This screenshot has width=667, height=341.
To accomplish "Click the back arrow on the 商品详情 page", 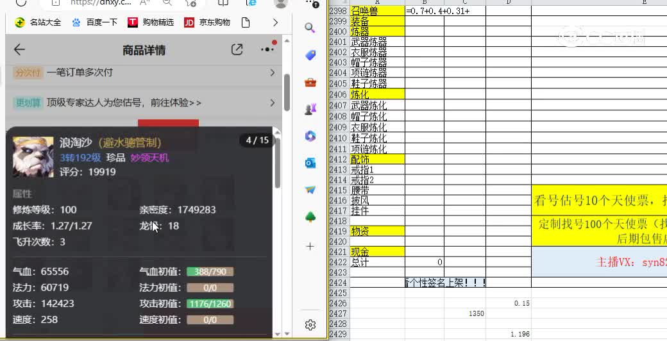I will (x=19, y=50).
